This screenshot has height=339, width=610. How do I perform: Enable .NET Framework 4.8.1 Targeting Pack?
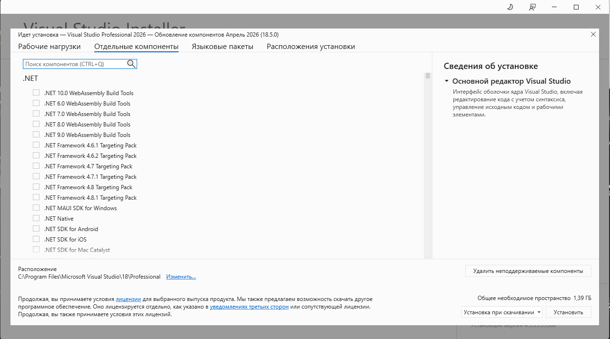(36, 197)
